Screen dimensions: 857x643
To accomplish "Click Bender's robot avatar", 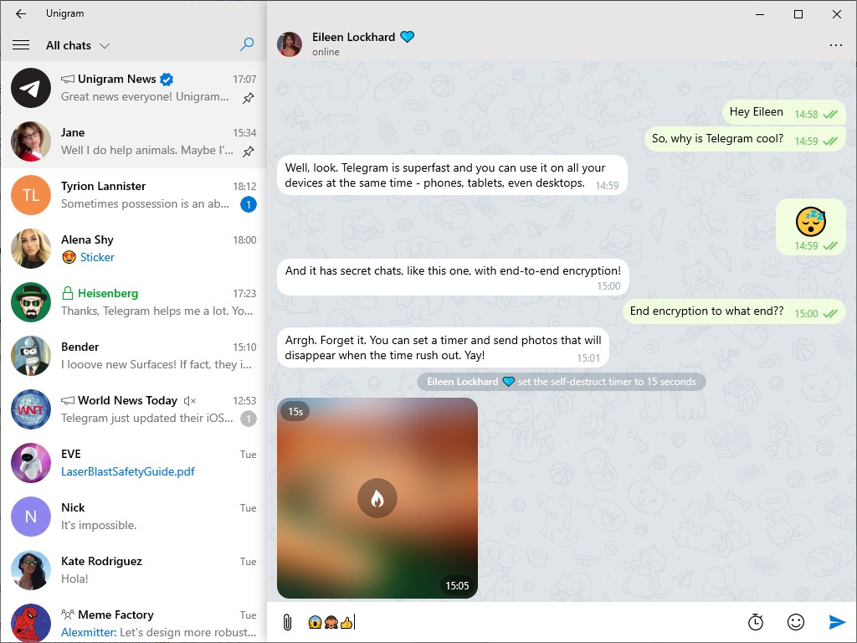I will [x=31, y=356].
